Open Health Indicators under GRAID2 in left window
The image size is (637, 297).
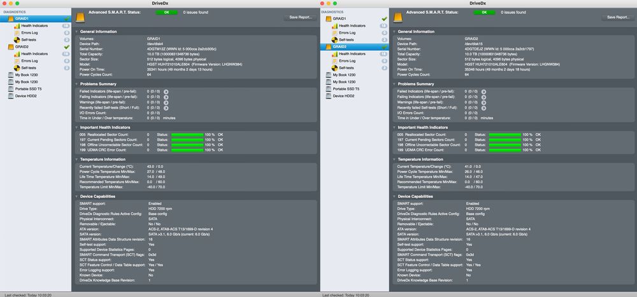(34, 53)
